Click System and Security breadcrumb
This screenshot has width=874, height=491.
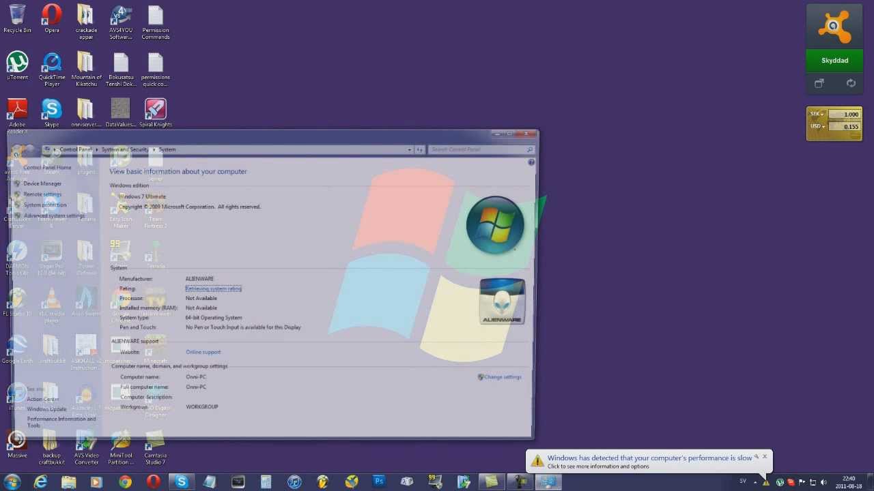click(124, 149)
